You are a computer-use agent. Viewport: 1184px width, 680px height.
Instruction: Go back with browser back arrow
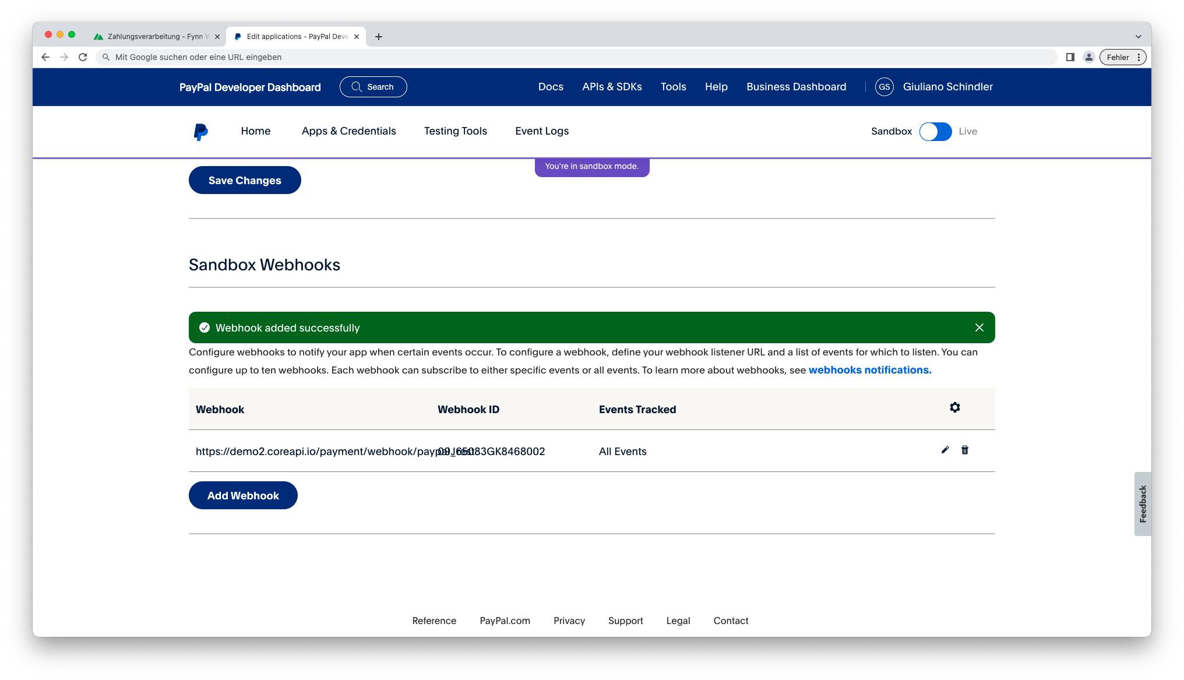45,57
